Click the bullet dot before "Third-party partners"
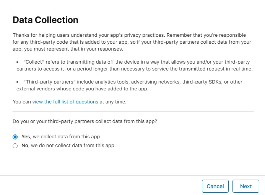 (x=18, y=82)
